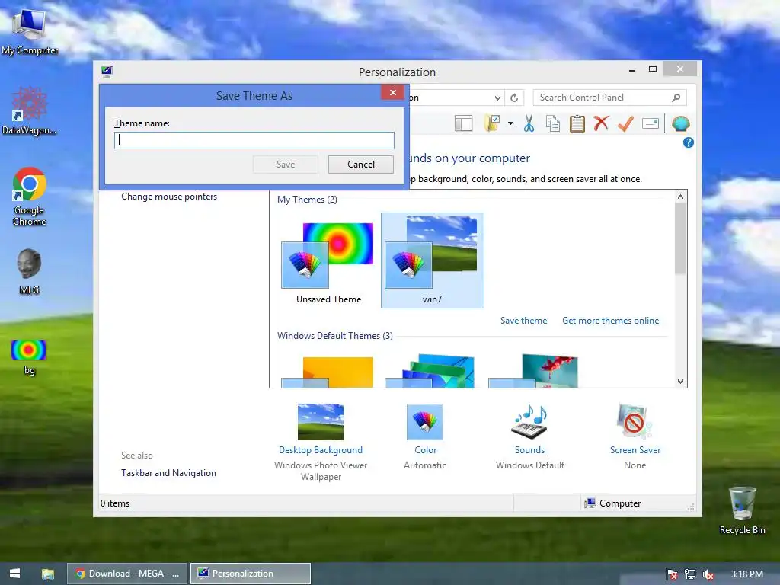Click the preview pane layout icon in toolbar

point(463,123)
